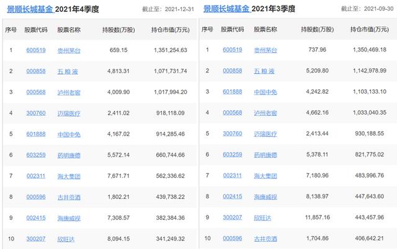Open 海大集团 link in the 4季度 table
The image size is (397, 249).
point(69,177)
